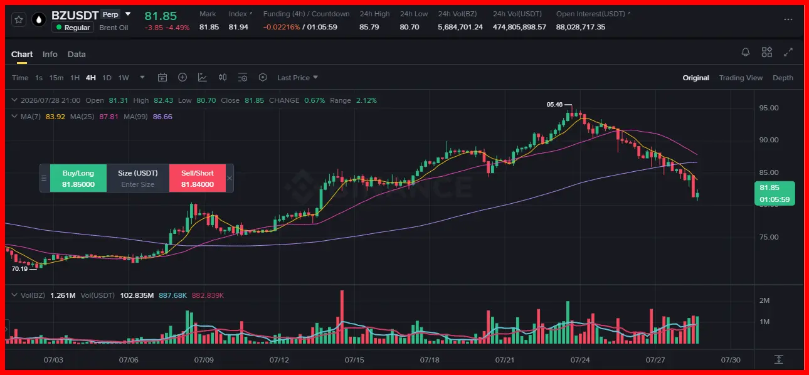Select the 1D interval
This screenshot has height=375, width=809.
[x=107, y=78]
